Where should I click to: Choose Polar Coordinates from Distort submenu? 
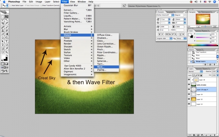tap(107, 52)
